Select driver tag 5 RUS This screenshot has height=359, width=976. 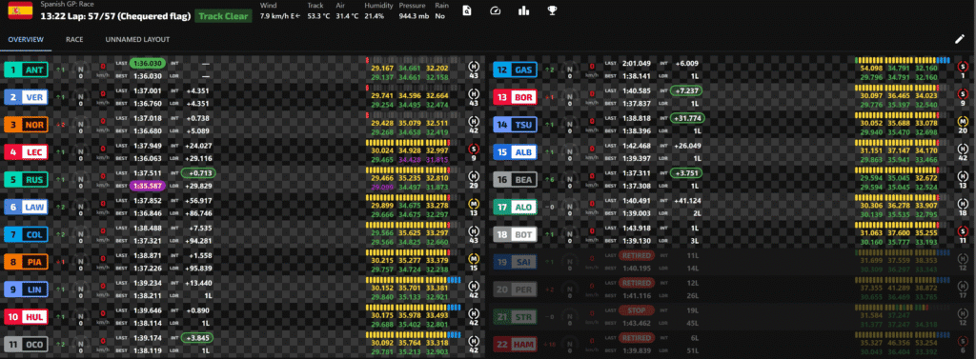26,179
